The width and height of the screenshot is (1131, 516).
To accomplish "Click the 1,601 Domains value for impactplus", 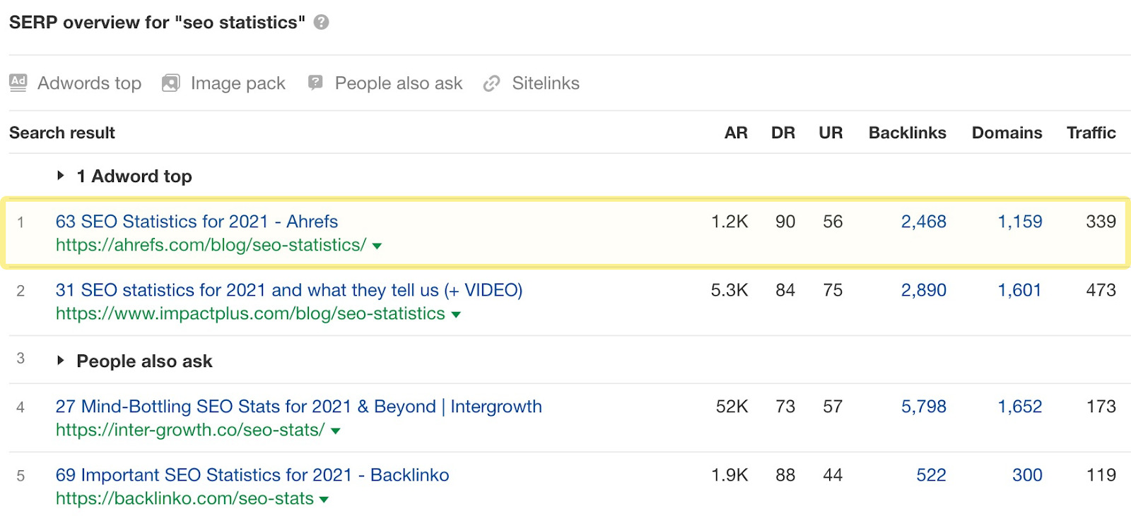I will click(1019, 290).
